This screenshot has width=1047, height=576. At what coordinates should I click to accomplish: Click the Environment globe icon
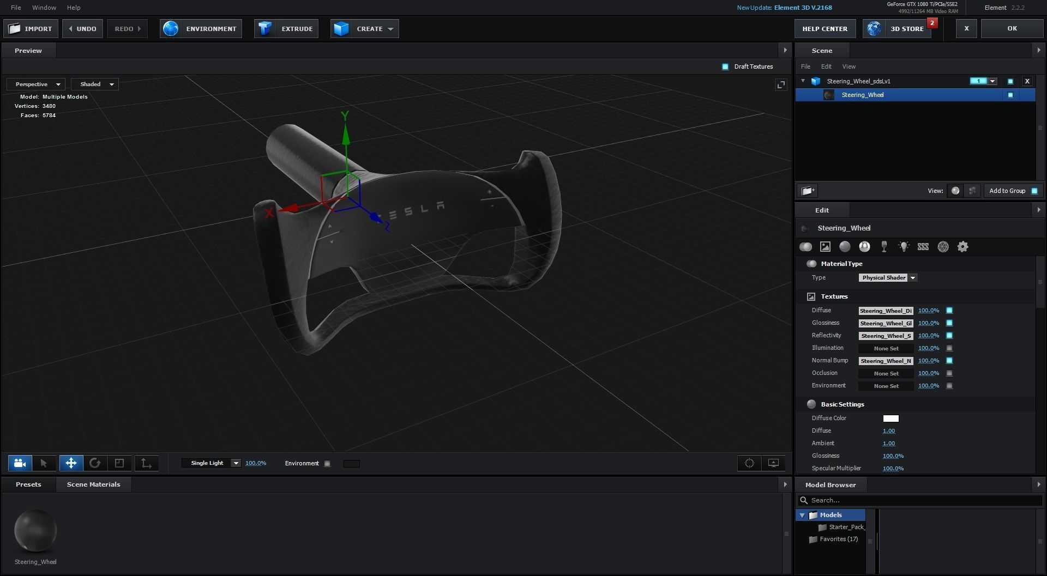pos(171,29)
